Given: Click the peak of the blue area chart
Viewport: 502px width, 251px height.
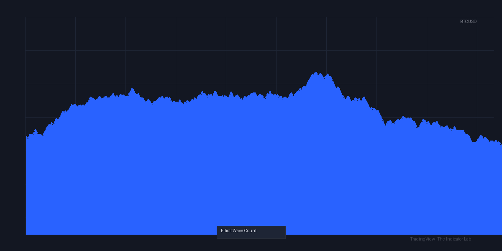Looking at the screenshot, I should pyautogui.click(x=316, y=72).
